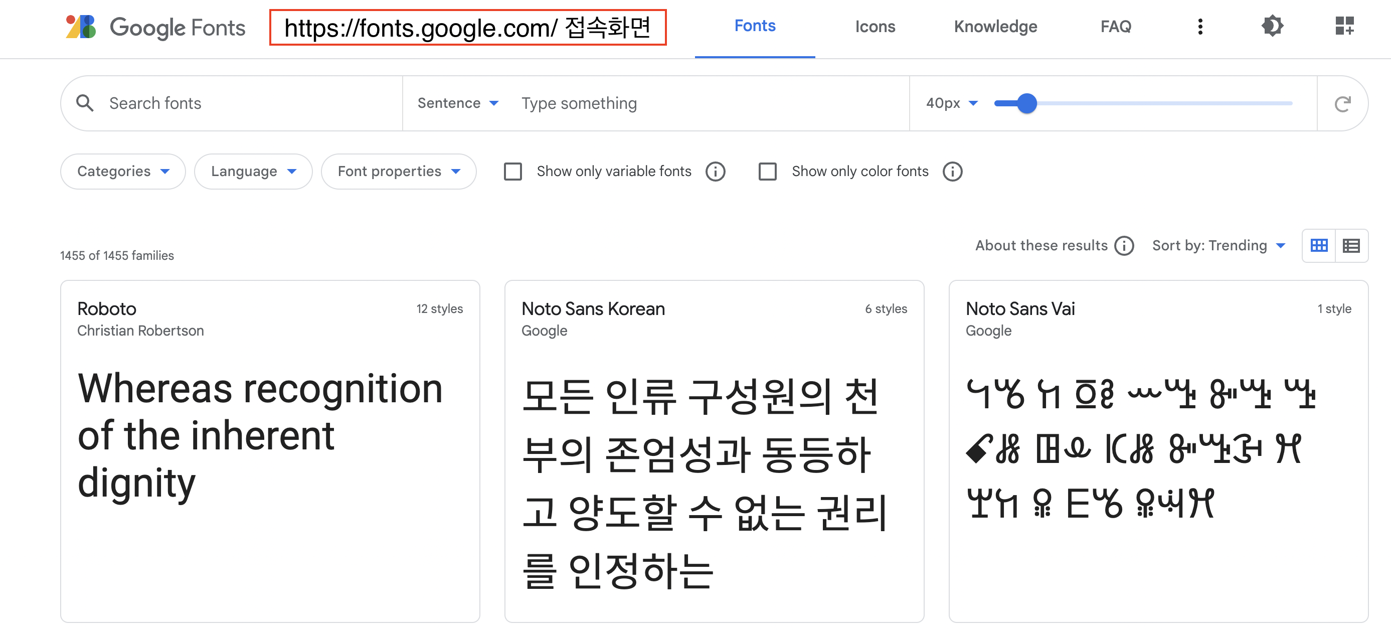The height and width of the screenshot is (635, 1391).
Task: Select the Fonts tab
Action: [x=754, y=26]
